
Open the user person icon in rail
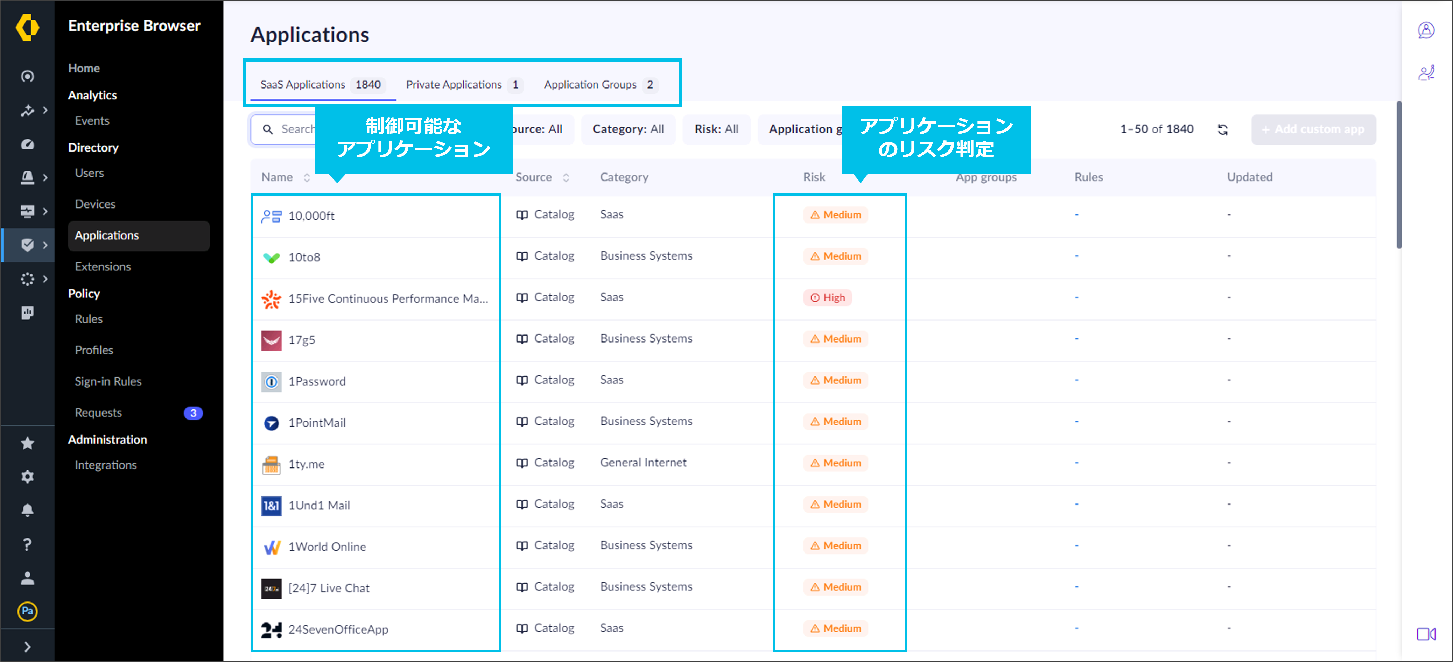click(27, 578)
